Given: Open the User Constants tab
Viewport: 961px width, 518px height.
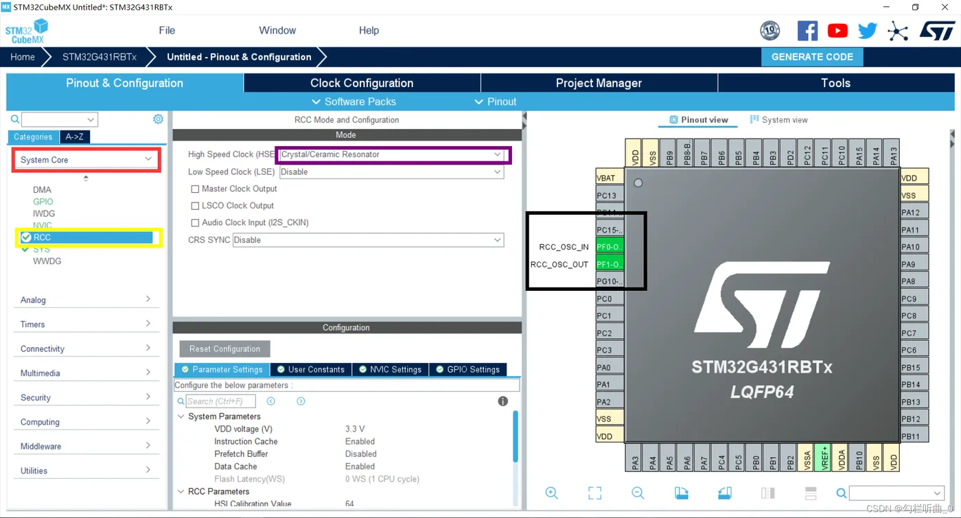Looking at the screenshot, I should [x=310, y=369].
